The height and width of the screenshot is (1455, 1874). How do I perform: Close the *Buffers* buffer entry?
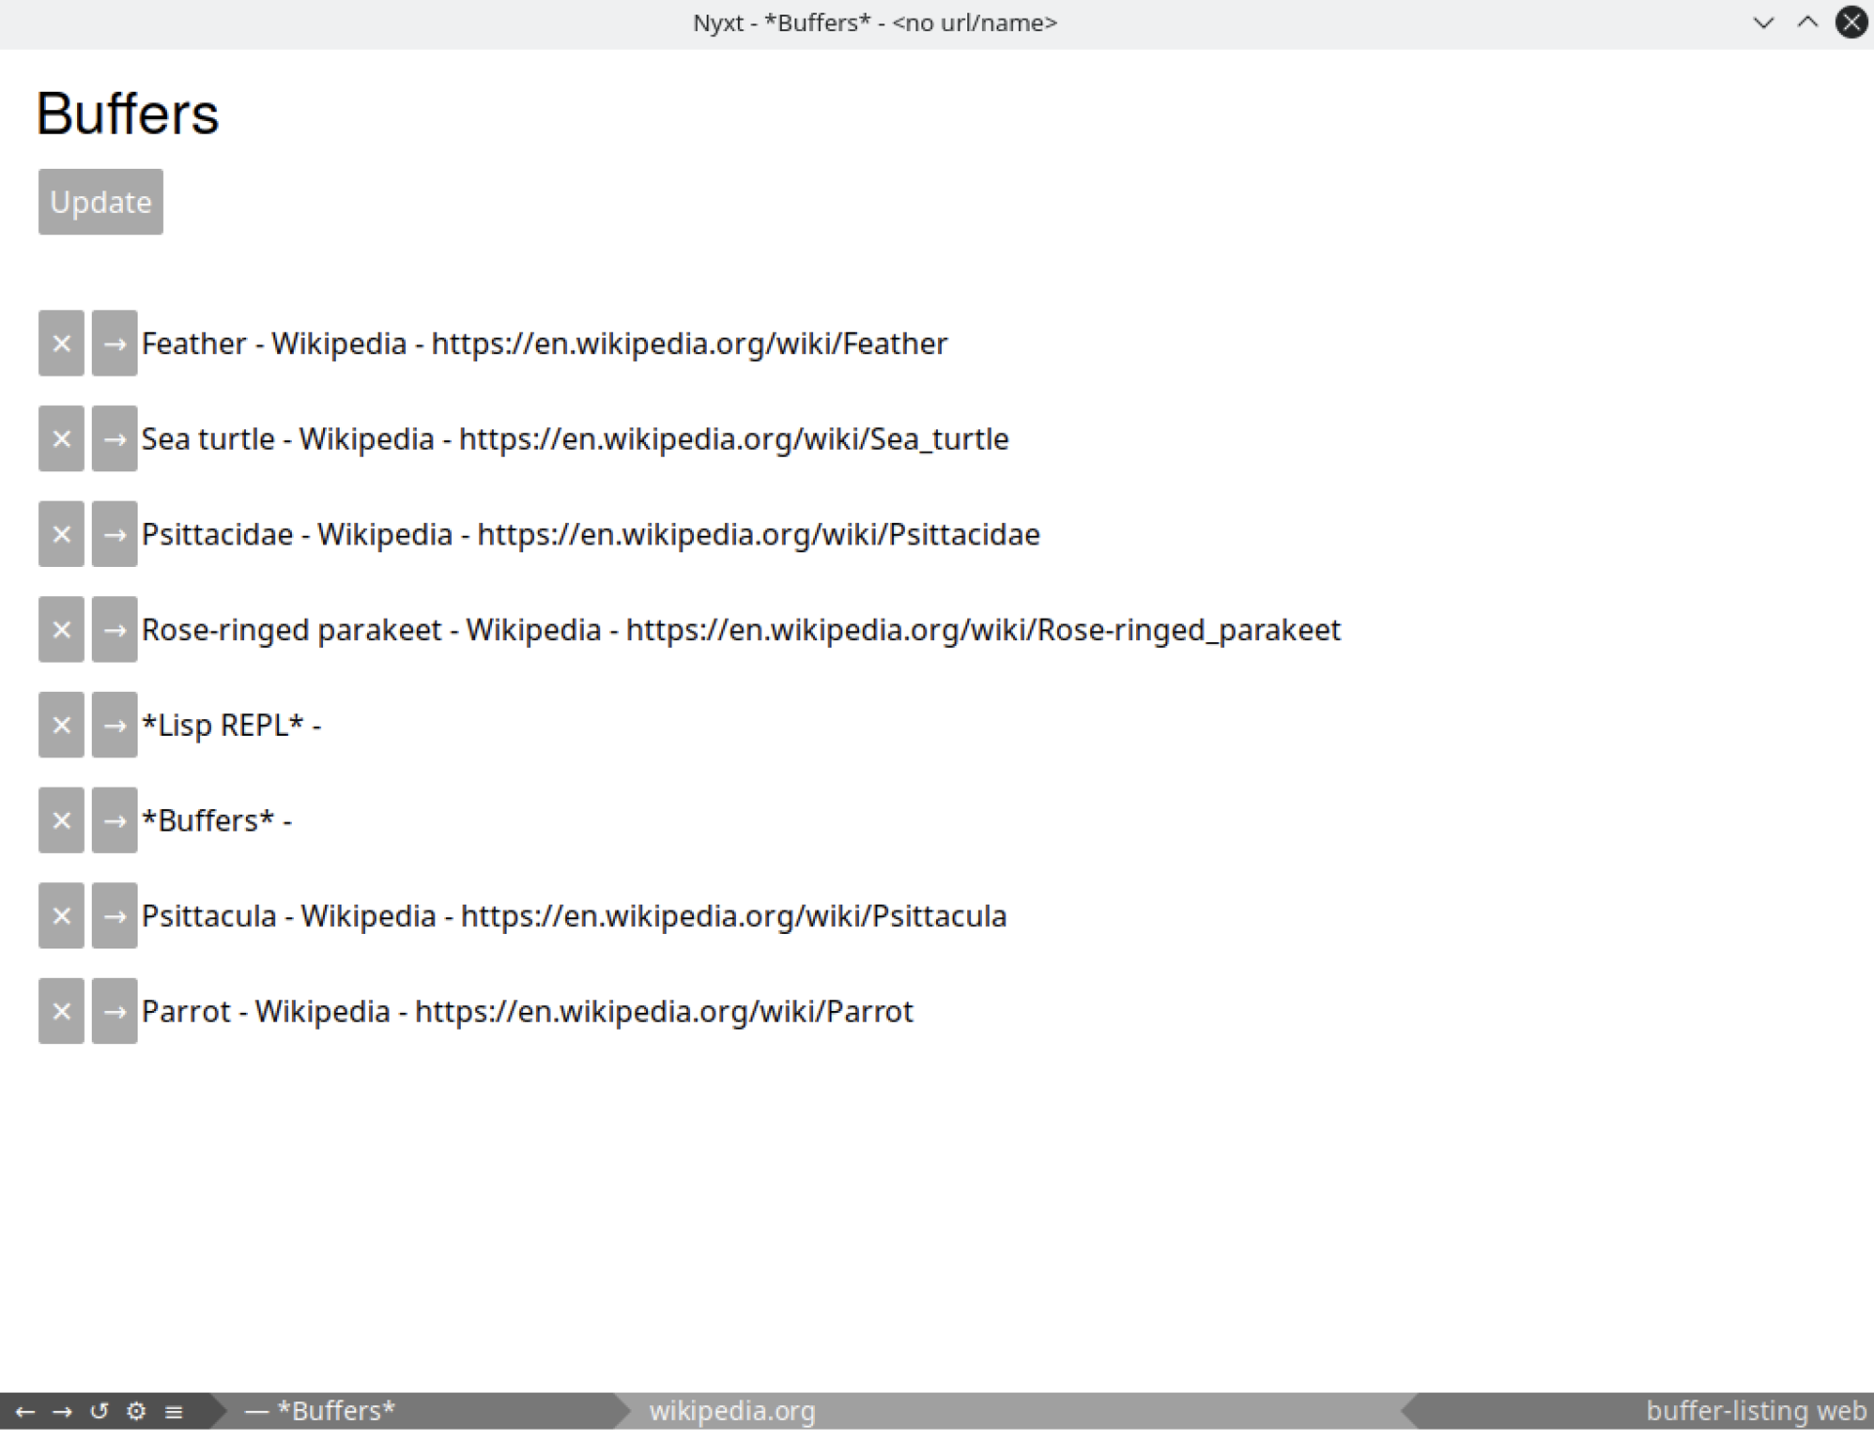61,821
